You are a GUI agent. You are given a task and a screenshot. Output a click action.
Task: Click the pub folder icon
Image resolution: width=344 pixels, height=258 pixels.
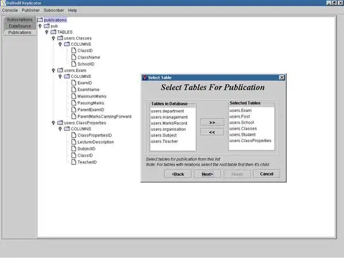coord(47,26)
